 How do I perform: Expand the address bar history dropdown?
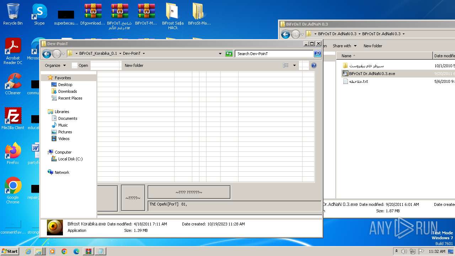pos(220,54)
